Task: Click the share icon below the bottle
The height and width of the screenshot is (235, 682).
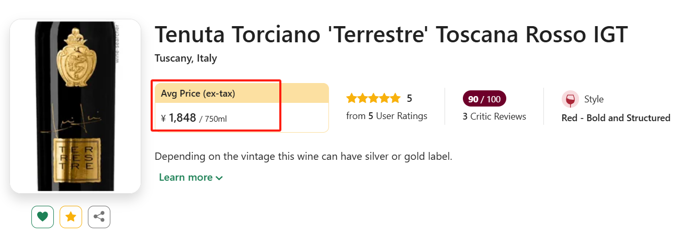Action: tap(99, 217)
